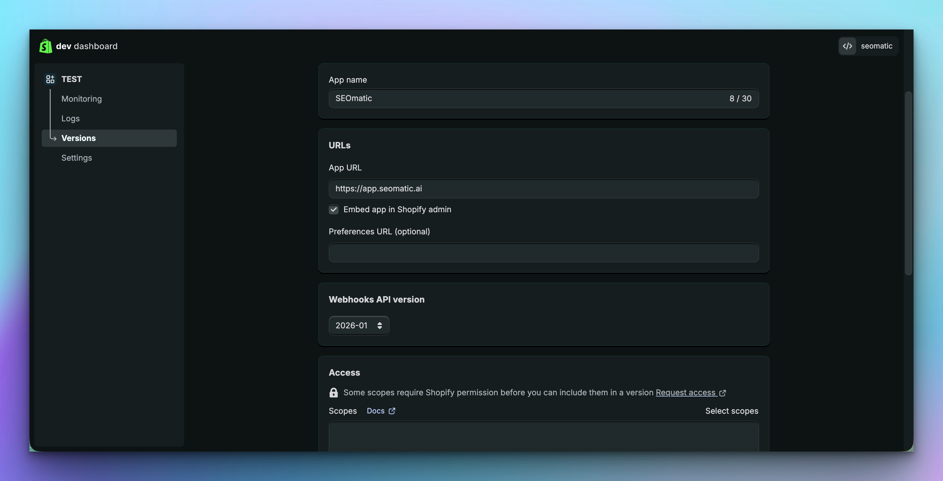
Task: Select the TEST app heading
Action: click(x=72, y=79)
